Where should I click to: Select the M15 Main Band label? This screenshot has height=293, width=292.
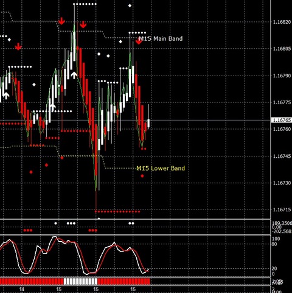tap(161, 38)
